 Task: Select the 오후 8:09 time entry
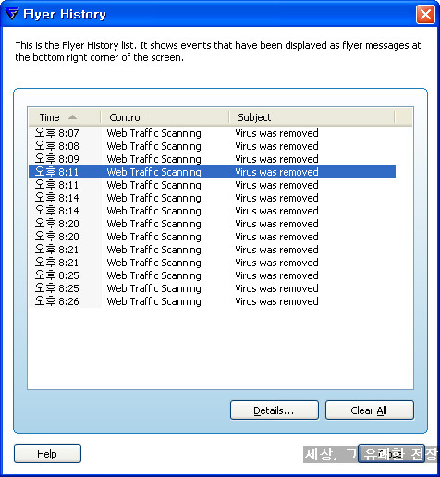click(x=57, y=159)
